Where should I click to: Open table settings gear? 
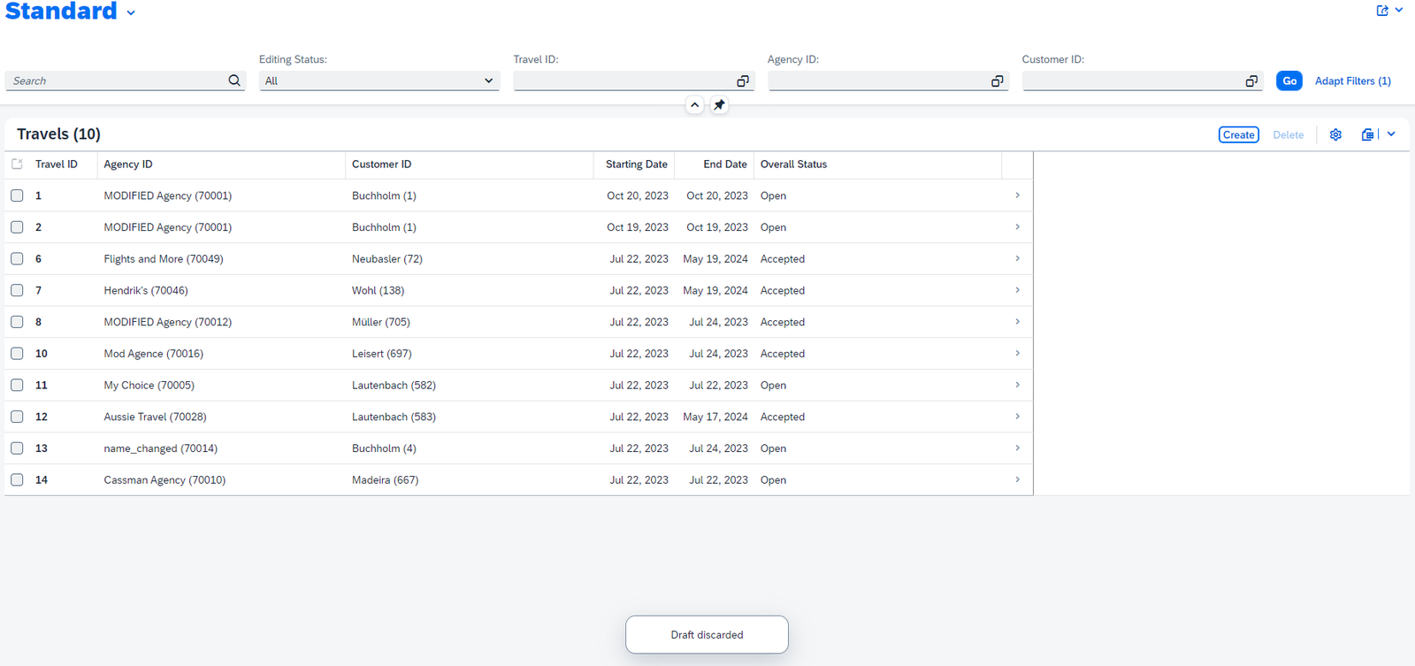(x=1335, y=134)
